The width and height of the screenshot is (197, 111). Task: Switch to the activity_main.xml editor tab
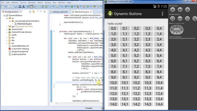coord(60,12)
